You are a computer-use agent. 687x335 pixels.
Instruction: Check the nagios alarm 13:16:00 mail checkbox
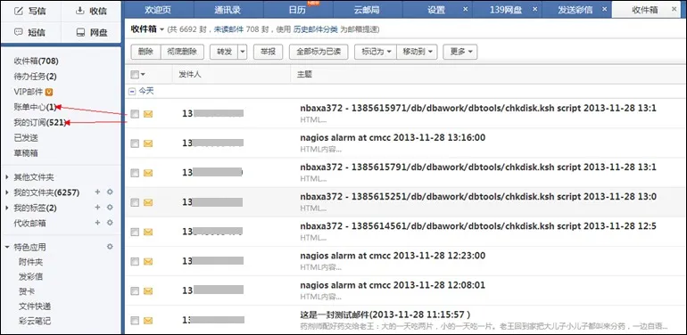click(135, 143)
